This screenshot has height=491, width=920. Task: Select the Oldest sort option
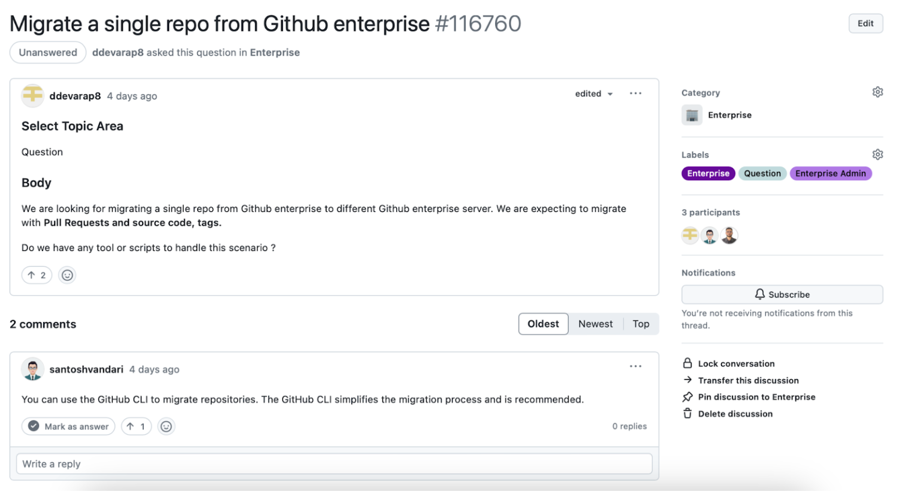coord(543,323)
